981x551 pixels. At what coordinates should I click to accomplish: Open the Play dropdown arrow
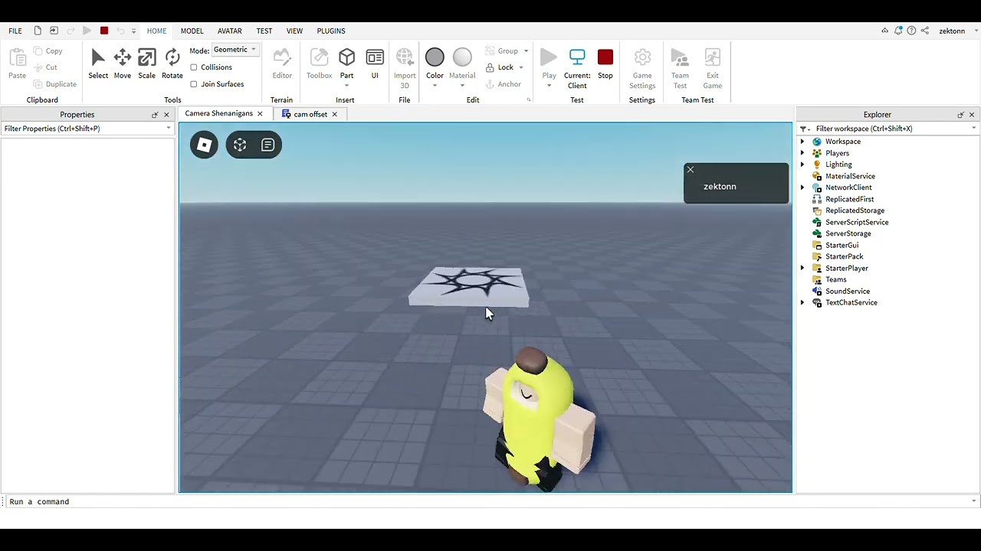coord(549,85)
